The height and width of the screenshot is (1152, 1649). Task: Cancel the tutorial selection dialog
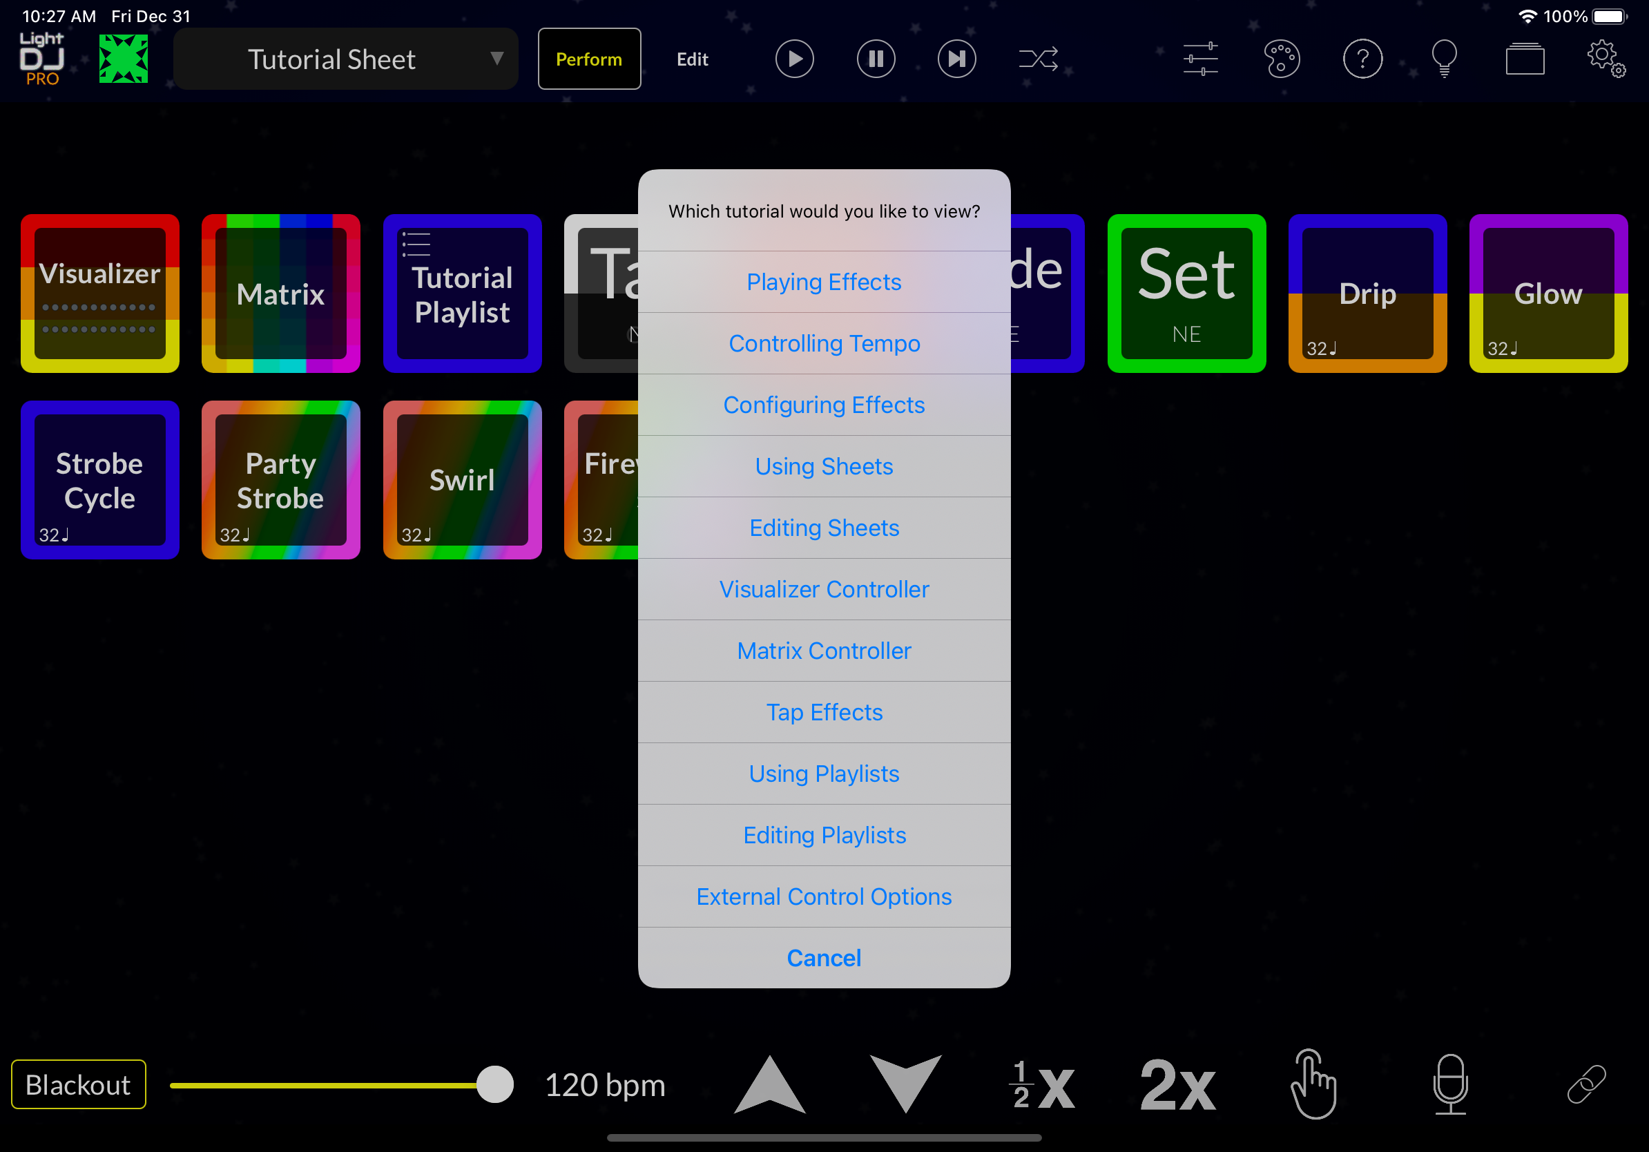824,957
